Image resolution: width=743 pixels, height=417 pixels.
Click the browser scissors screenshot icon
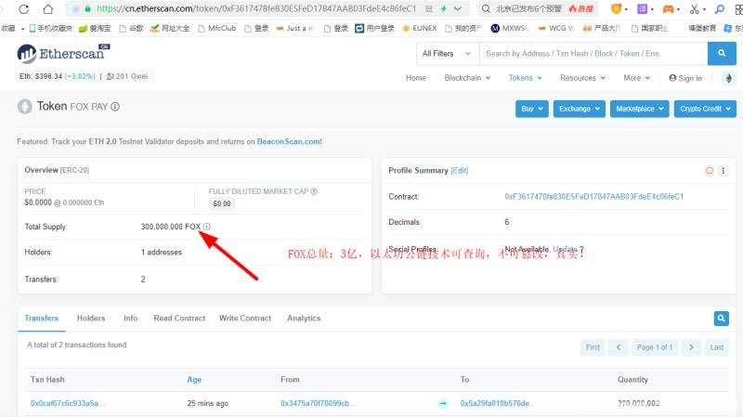[x=695, y=9]
